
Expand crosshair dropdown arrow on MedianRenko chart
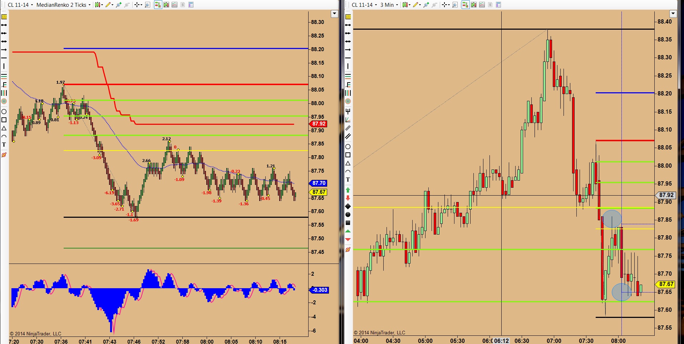coord(141,5)
